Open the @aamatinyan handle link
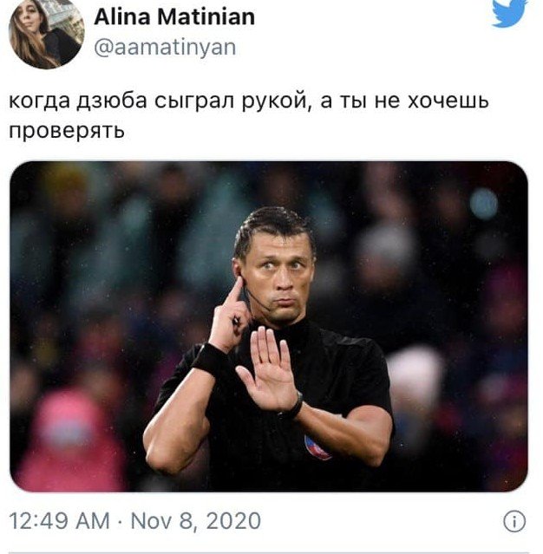 (165, 48)
